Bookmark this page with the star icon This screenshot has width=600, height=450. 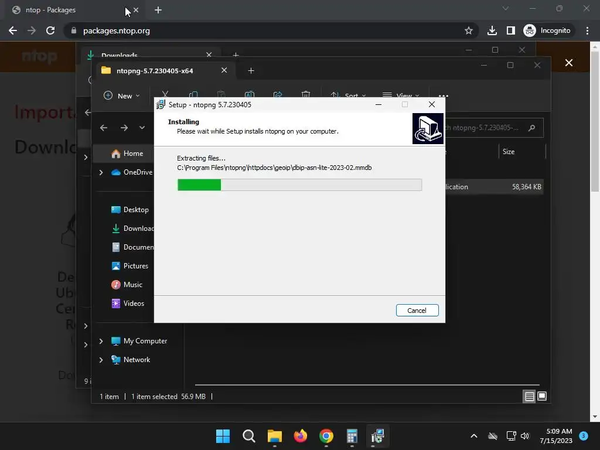coord(468,30)
